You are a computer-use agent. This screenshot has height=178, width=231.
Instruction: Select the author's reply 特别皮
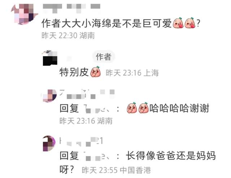(x=74, y=72)
